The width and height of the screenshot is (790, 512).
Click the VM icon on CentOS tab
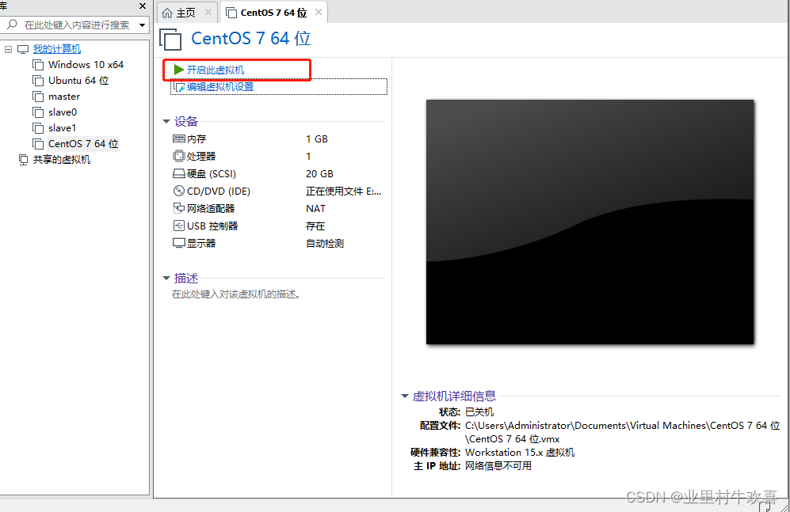tap(231, 13)
